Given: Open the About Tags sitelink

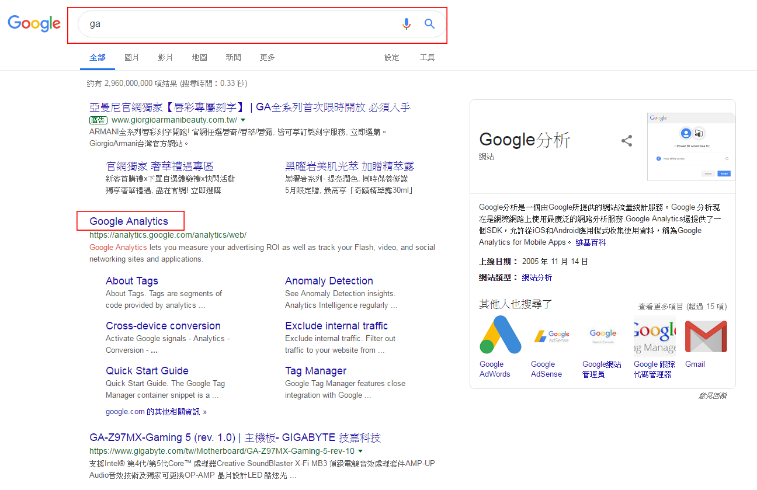Looking at the screenshot, I should pos(132,281).
